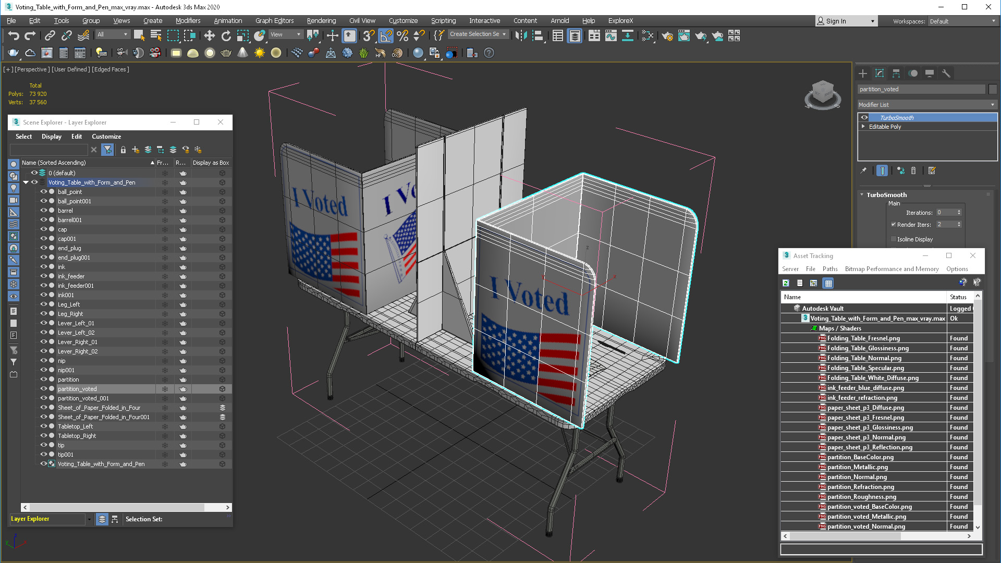Toggle the filter funnel icon in Scene Explorer
The width and height of the screenshot is (1001, 563).
tap(107, 150)
